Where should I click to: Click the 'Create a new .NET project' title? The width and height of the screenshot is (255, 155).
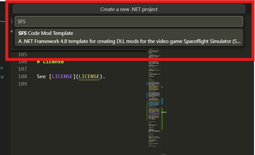pos(129,9)
